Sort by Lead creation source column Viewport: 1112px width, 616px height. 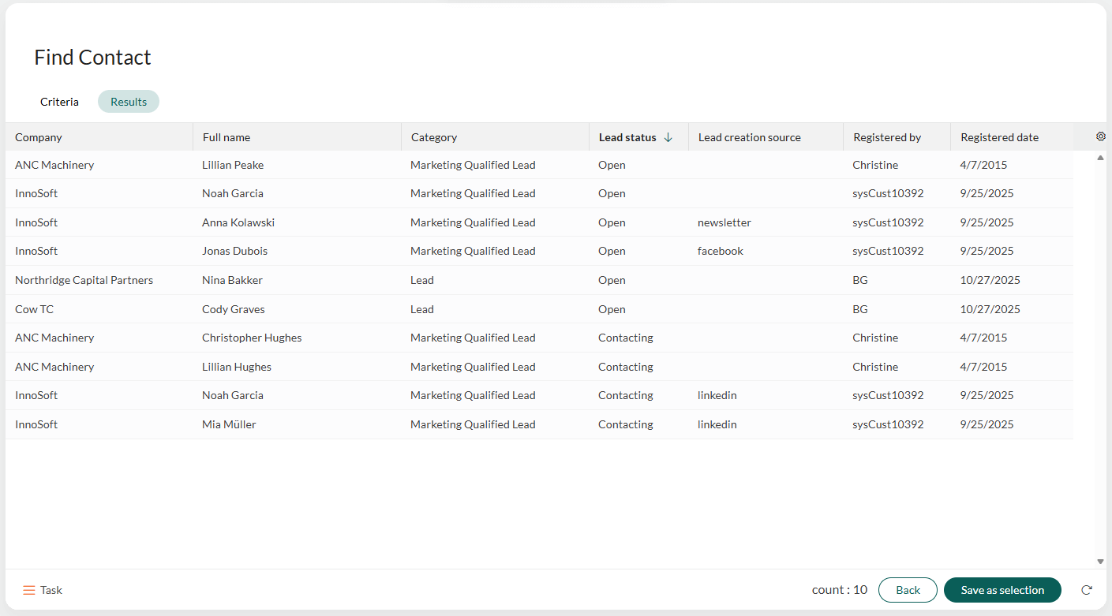click(x=748, y=136)
